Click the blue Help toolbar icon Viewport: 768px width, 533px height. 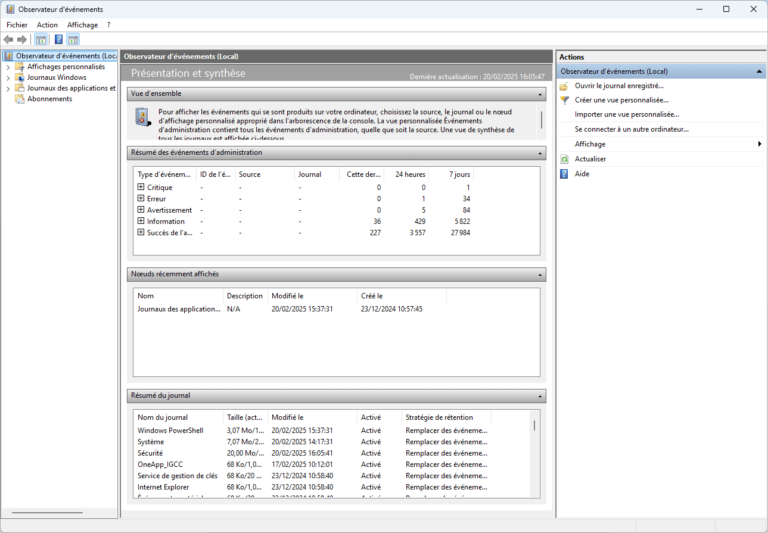(x=58, y=40)
